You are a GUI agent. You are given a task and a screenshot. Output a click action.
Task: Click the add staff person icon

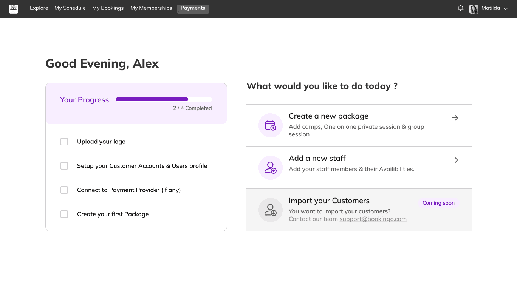click(270, 168)
